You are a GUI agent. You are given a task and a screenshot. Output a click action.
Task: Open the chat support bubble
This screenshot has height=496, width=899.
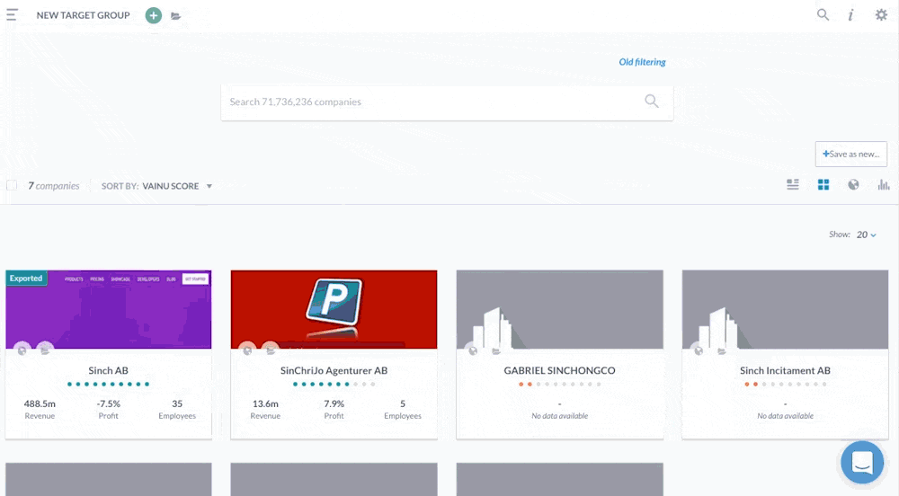point(862,463)
